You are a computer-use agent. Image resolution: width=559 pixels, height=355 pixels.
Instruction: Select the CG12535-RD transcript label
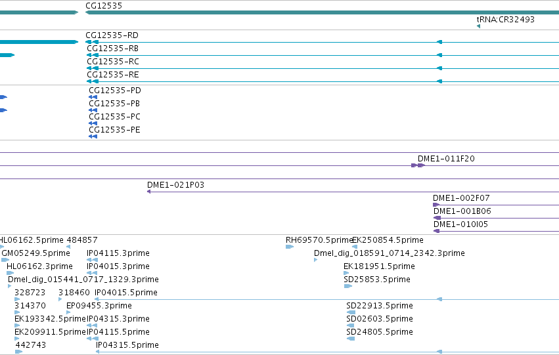(x=112, y=35)
